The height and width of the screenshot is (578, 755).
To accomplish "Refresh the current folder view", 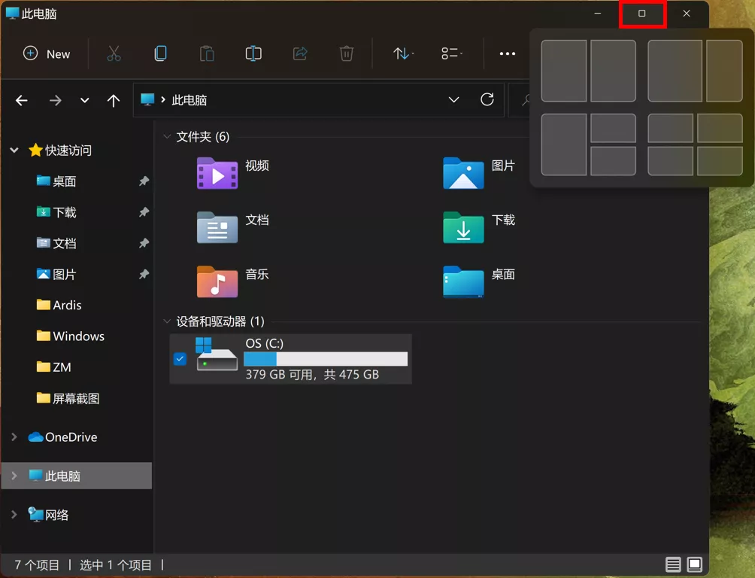I will click(487, 99).
